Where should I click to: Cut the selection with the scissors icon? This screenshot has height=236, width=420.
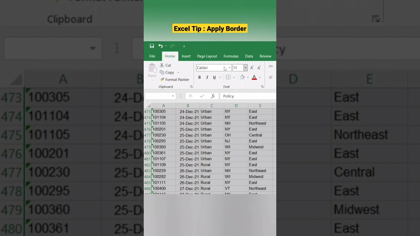[x=162, y=65]
